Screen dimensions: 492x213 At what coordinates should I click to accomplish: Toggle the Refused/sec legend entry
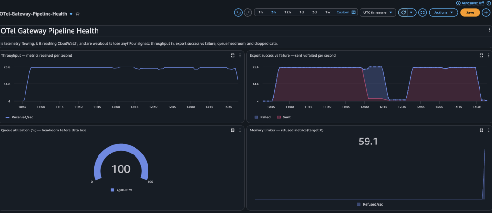point(370,204)
